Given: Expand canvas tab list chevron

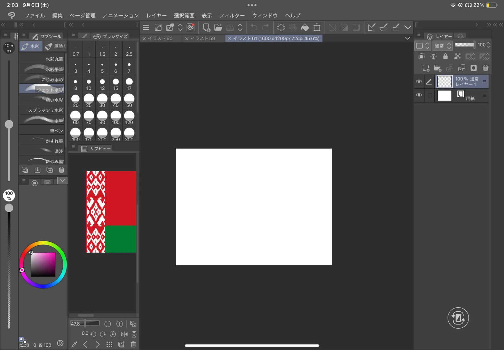Looking at the screenshot, I should (408, 38).
